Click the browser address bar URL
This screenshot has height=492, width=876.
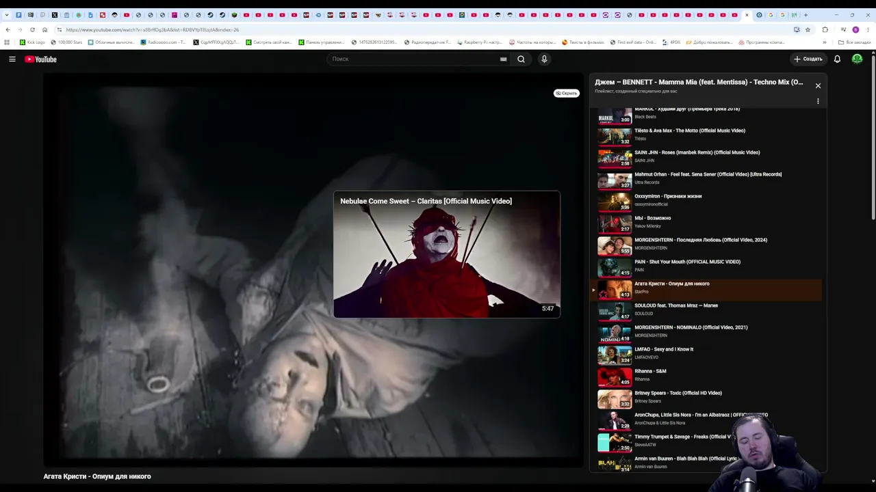pyautogui.click(x=153, y=29)
